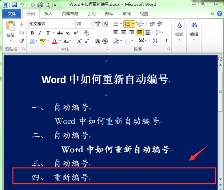224x190 pixels.
Task: Align text right
Action: (131, 32)
